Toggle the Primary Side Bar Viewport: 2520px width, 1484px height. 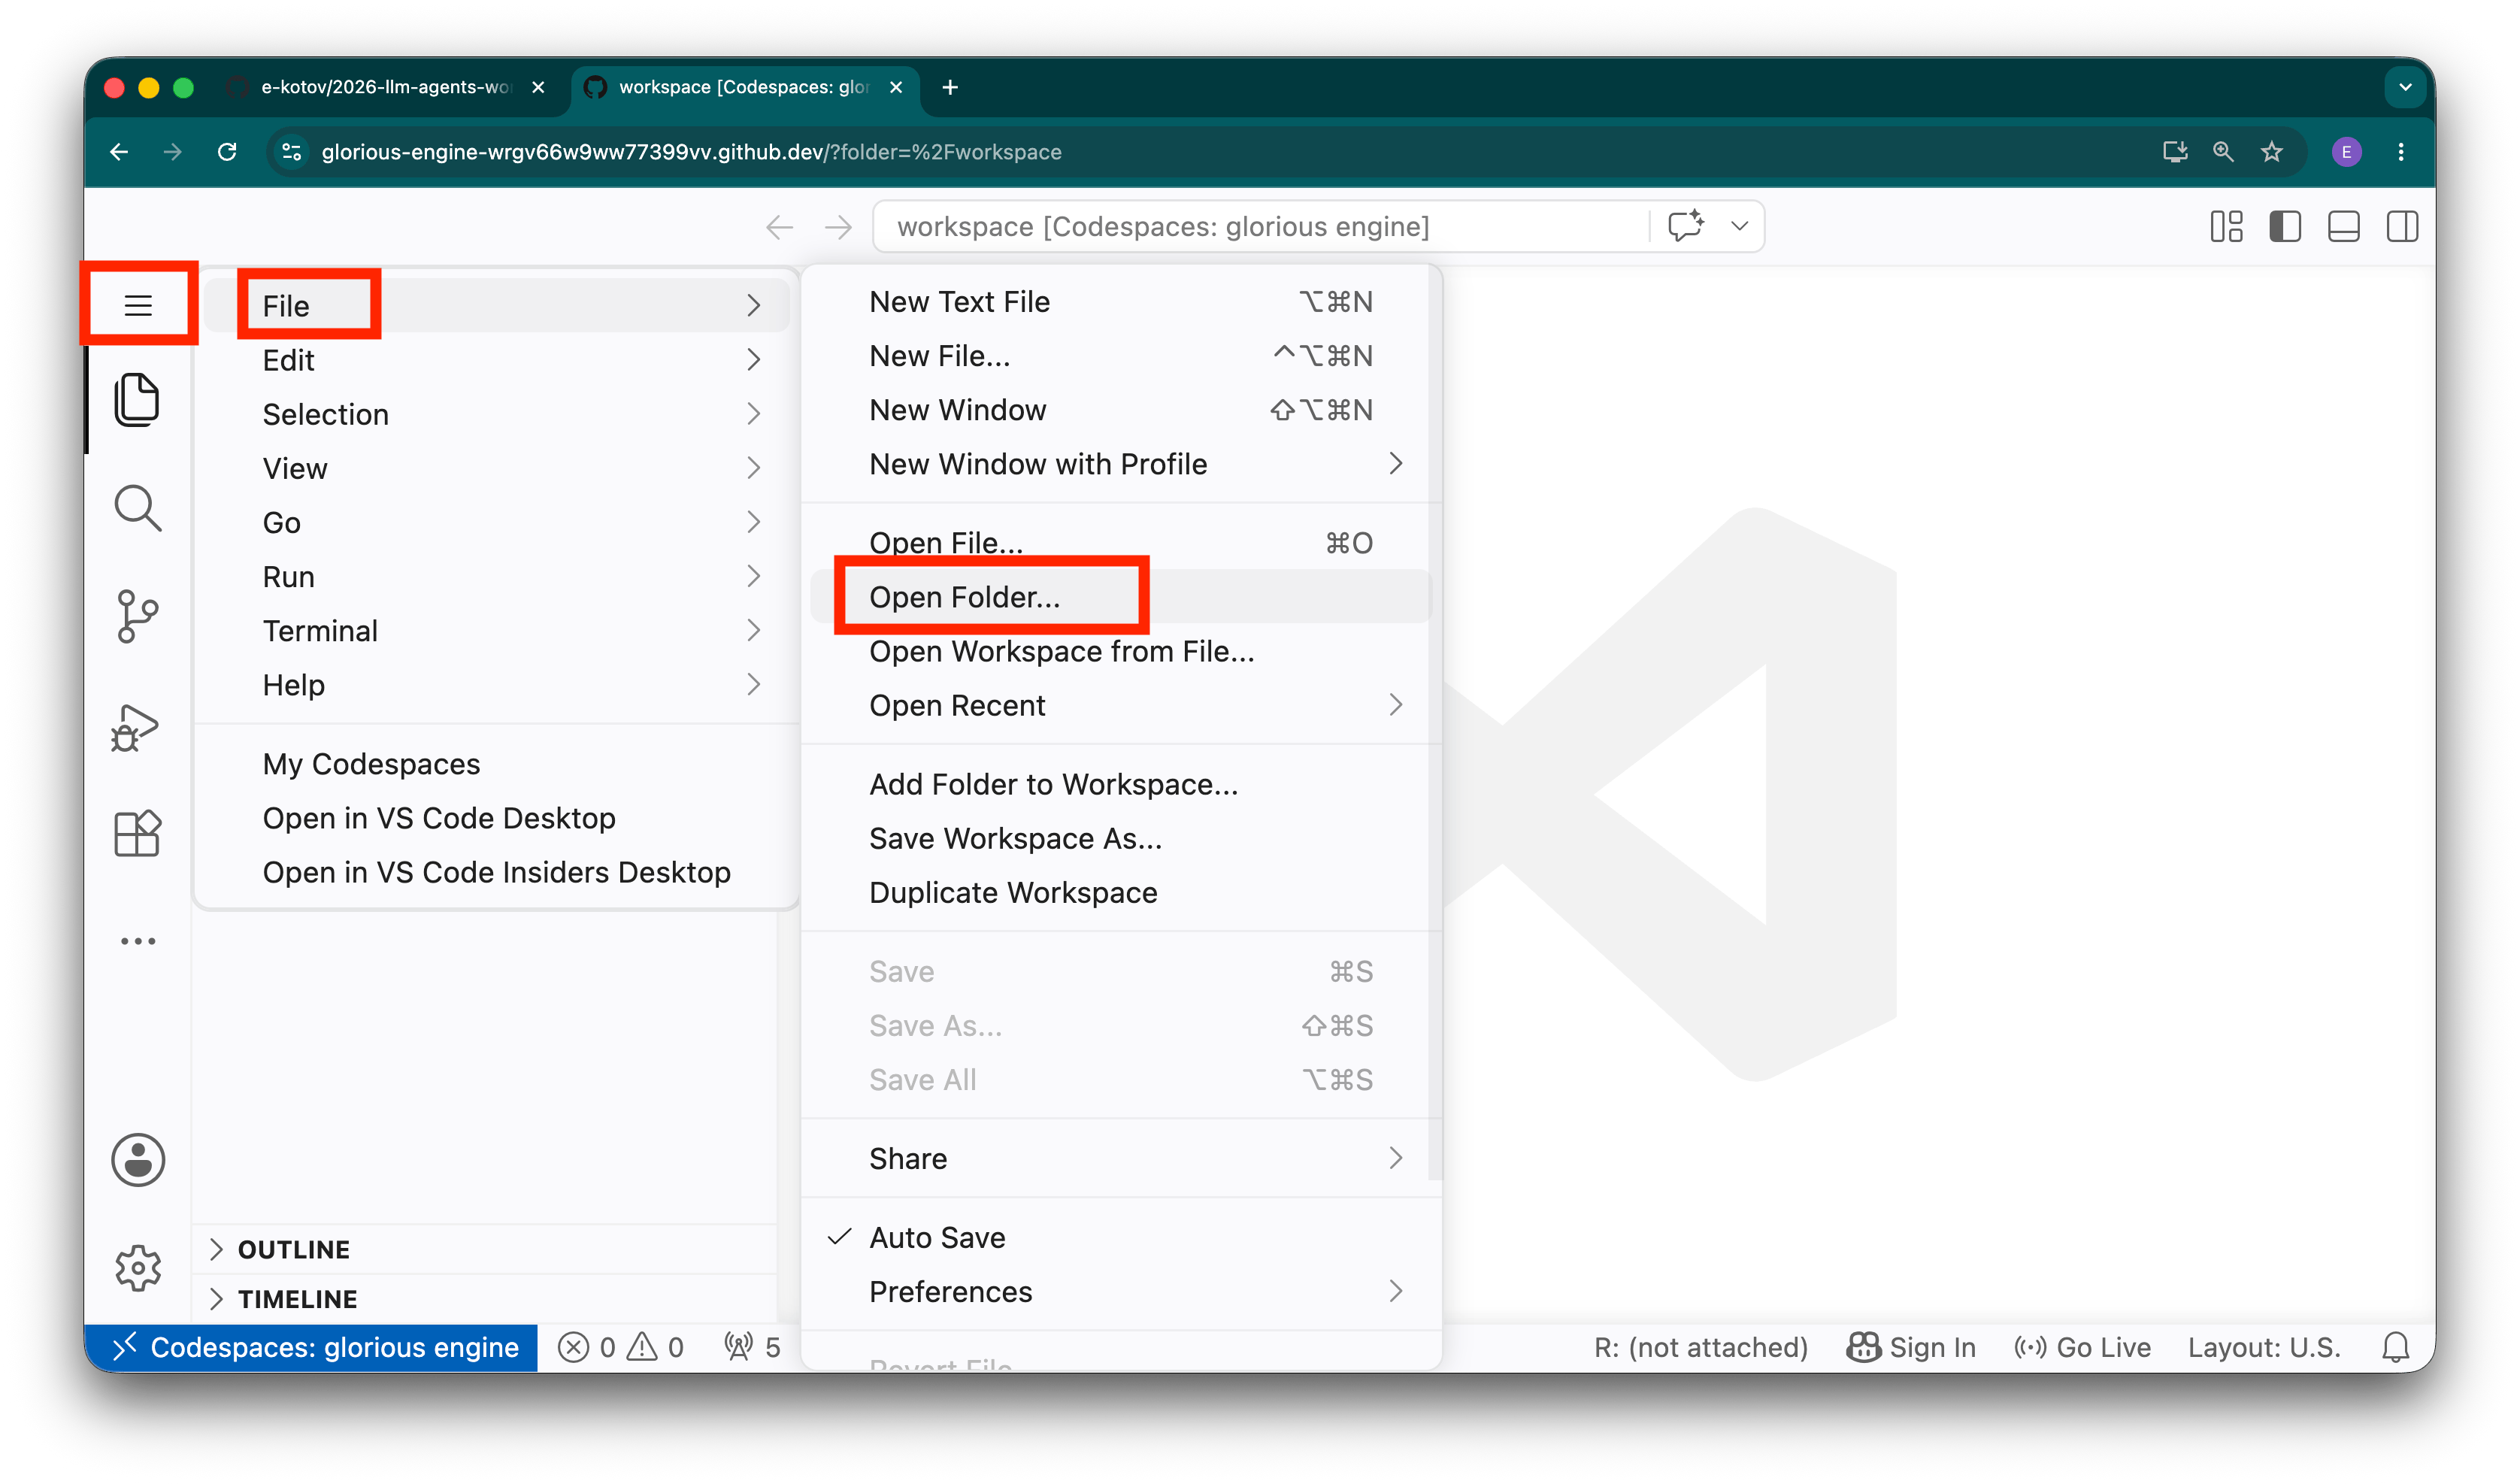point(2285,227)
